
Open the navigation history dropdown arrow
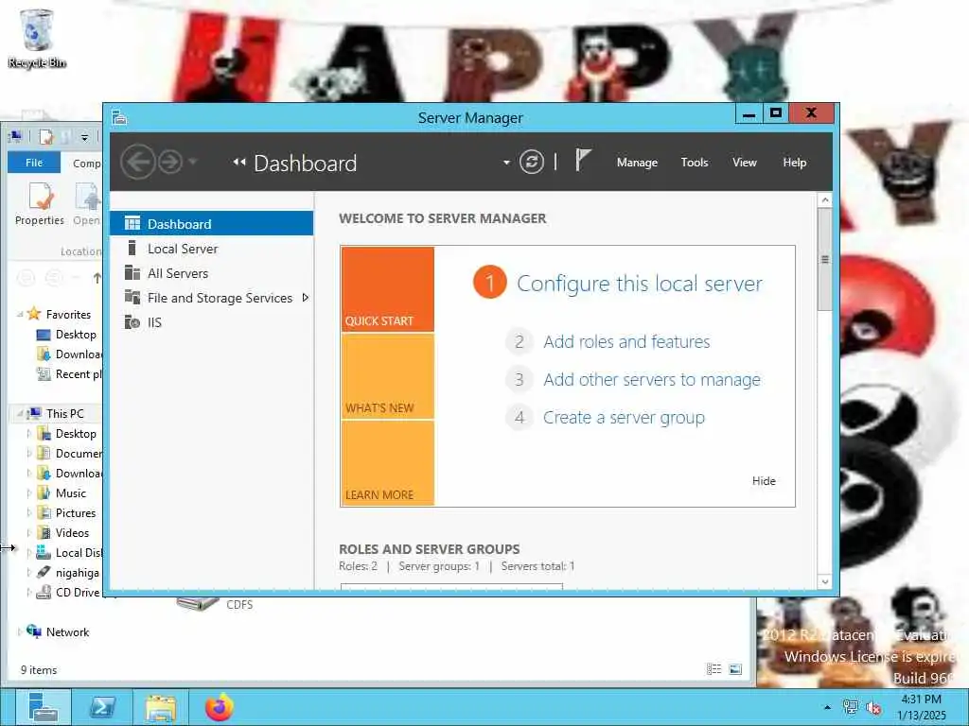point(193,163)
